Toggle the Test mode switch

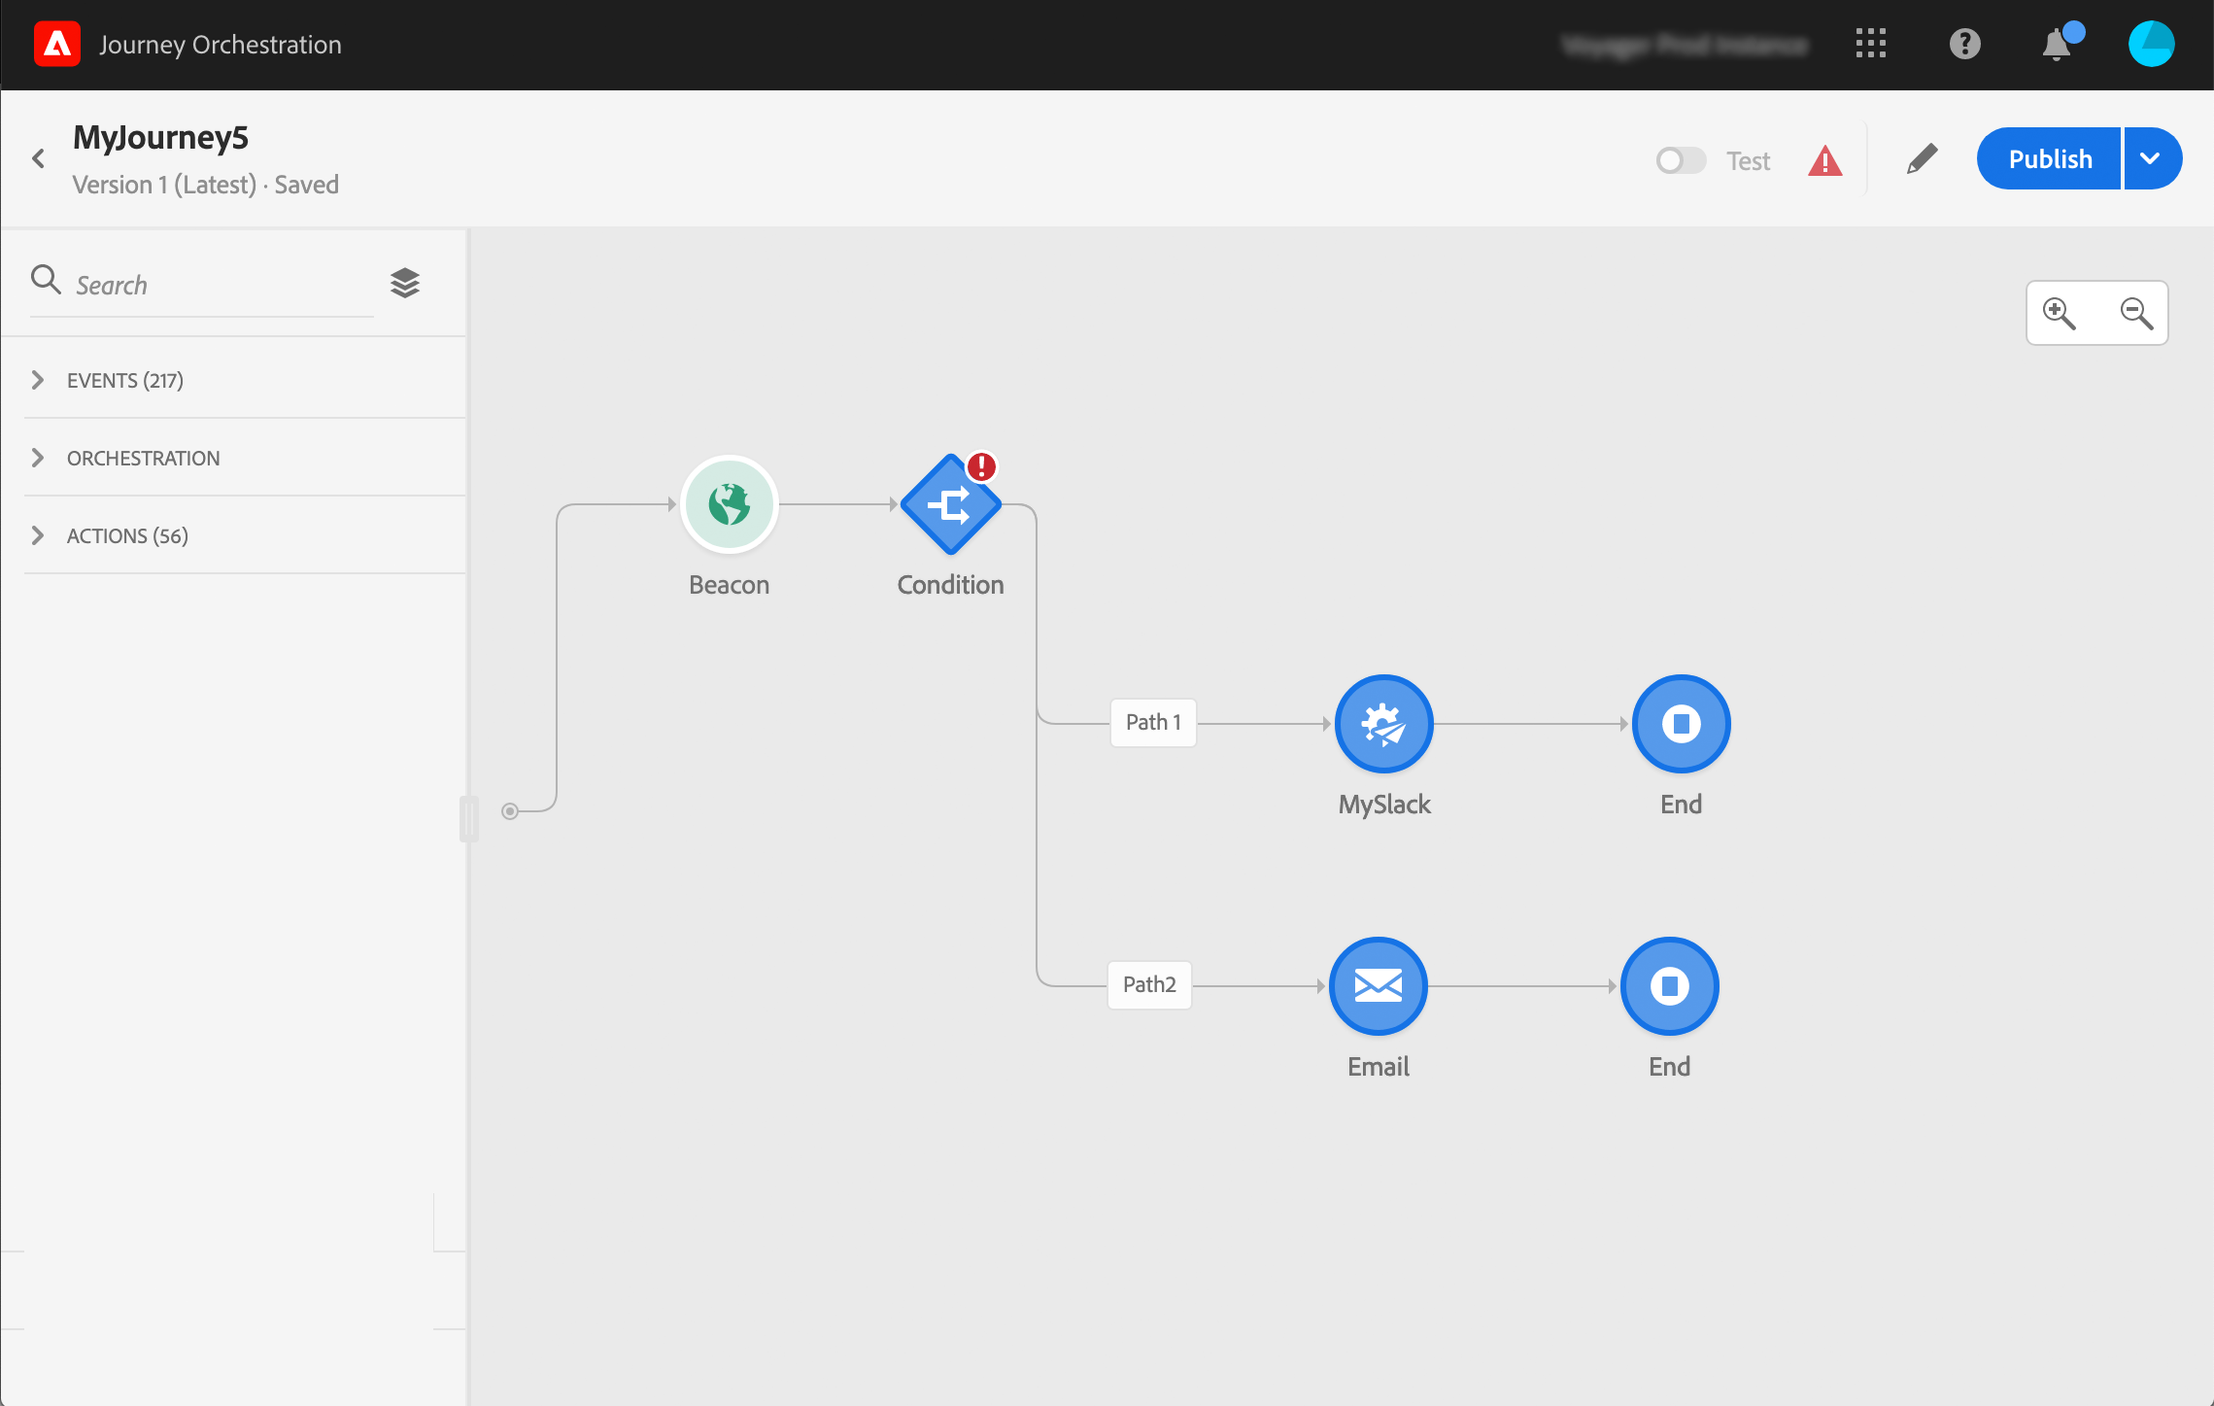pos(1681,160)
